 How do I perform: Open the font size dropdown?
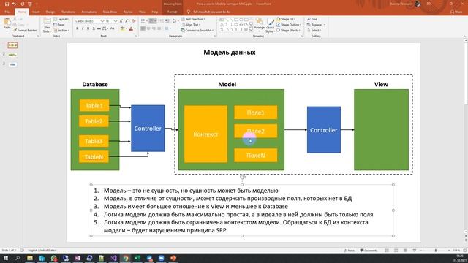click(116, 21)
